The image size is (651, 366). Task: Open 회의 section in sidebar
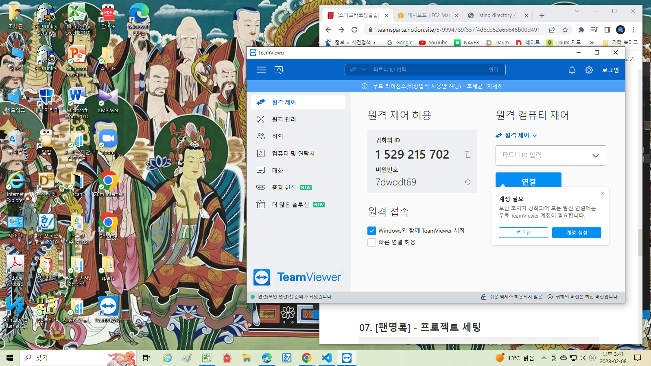click(298, 136)
